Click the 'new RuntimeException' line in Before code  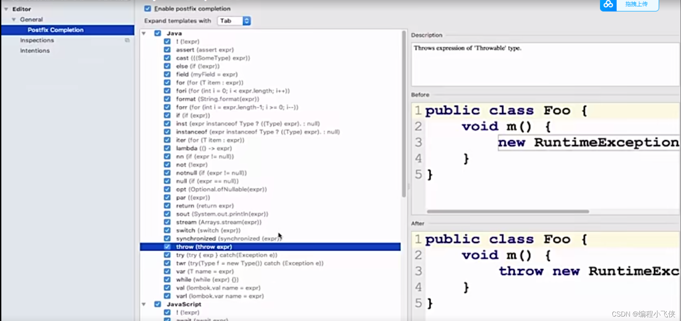(589, 143)
